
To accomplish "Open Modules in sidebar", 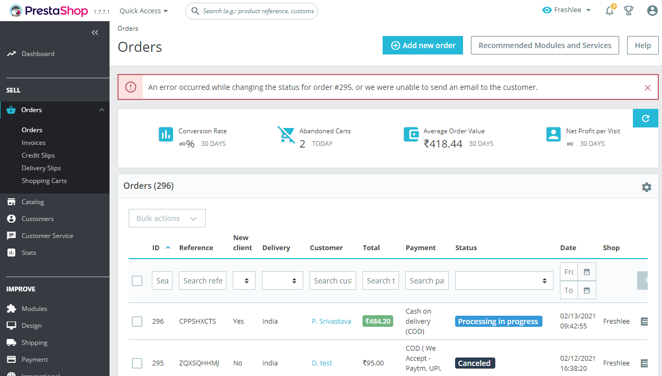I will coord(34,309).
